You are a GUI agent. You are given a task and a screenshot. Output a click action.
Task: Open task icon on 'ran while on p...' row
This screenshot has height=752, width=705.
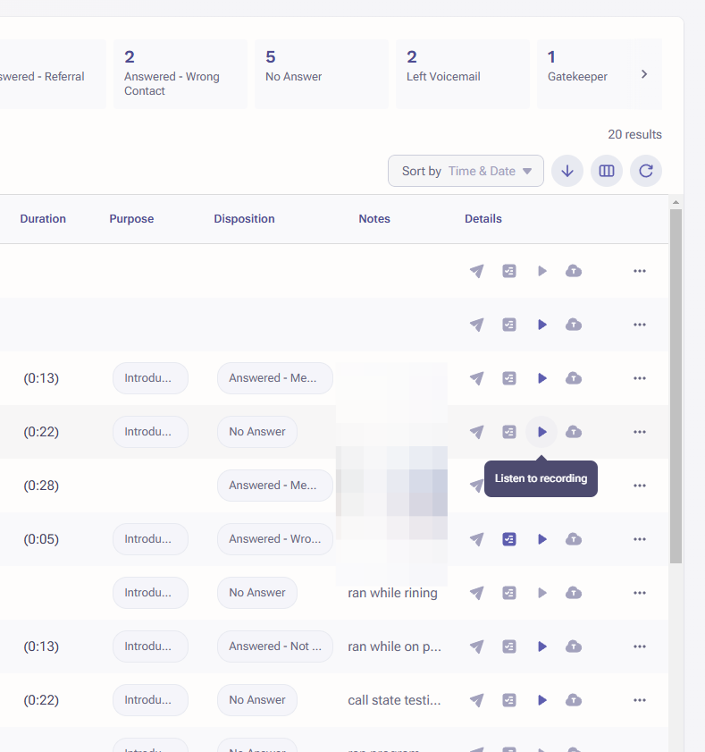click(509, 646)
